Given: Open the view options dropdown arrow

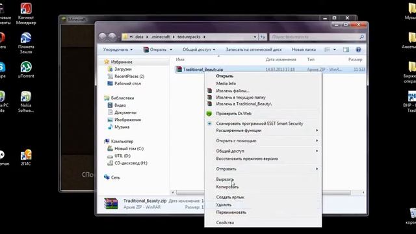Looking at the screenshot, I should click(x=334, y=49).
